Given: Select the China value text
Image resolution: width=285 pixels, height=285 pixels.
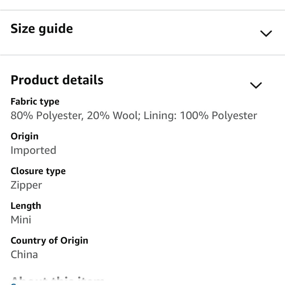Looking at the screenshot, I should (24, 255).
